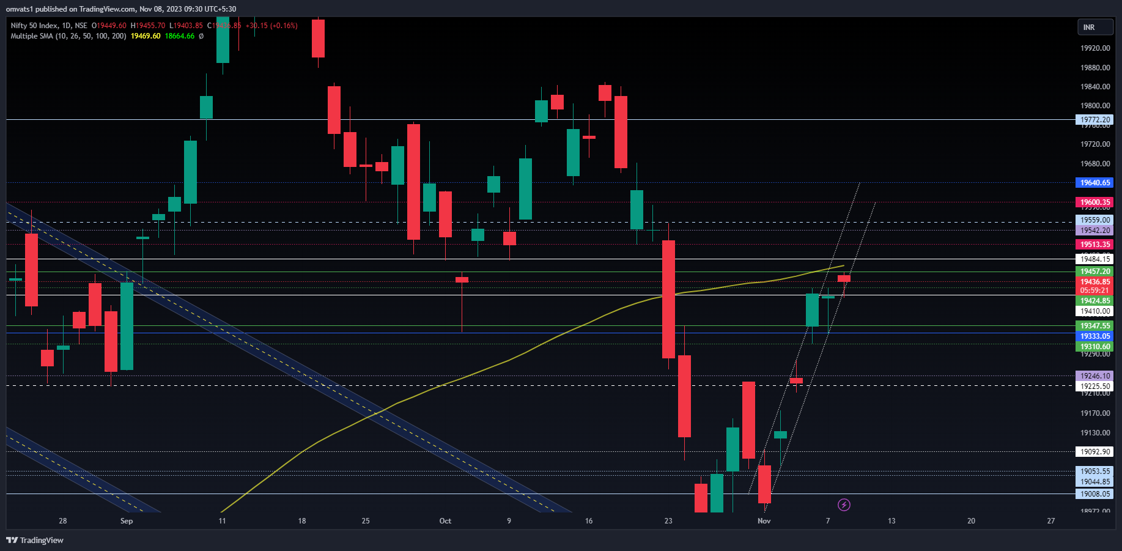Click the 9 date on time axis
The width and height of the screenshot is (1122, 551).
509,521
